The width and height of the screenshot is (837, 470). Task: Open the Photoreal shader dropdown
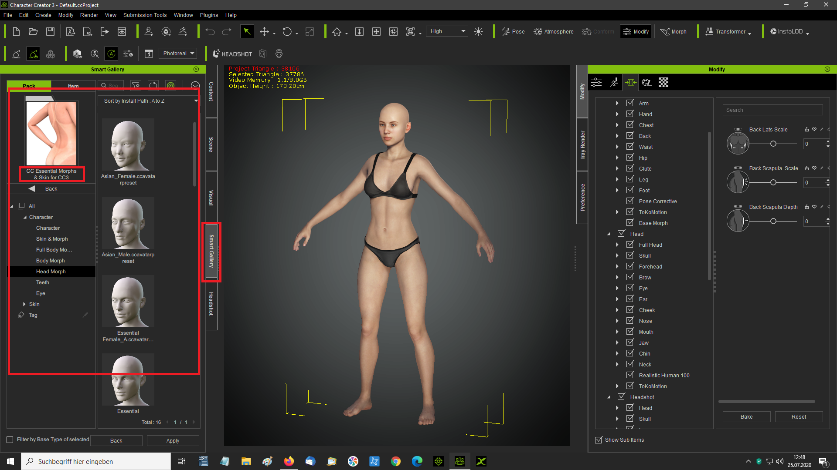tap(178, 54)
